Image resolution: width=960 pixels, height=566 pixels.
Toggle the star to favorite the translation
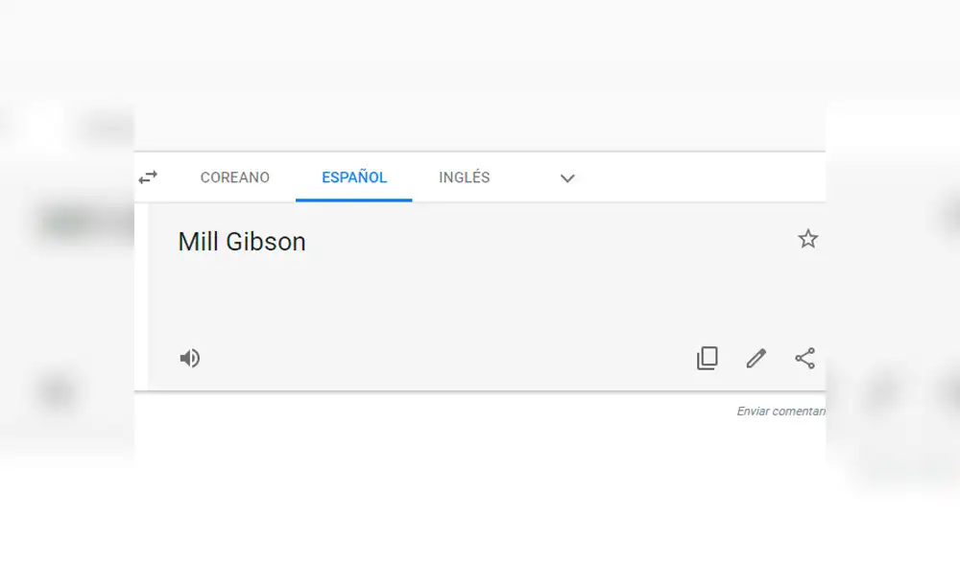tap(807, 239)
